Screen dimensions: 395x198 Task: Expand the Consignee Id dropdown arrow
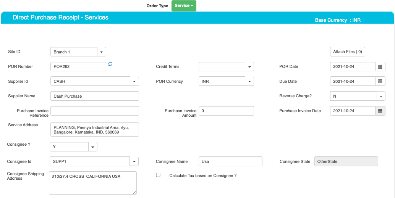click(x=134, y=161)
